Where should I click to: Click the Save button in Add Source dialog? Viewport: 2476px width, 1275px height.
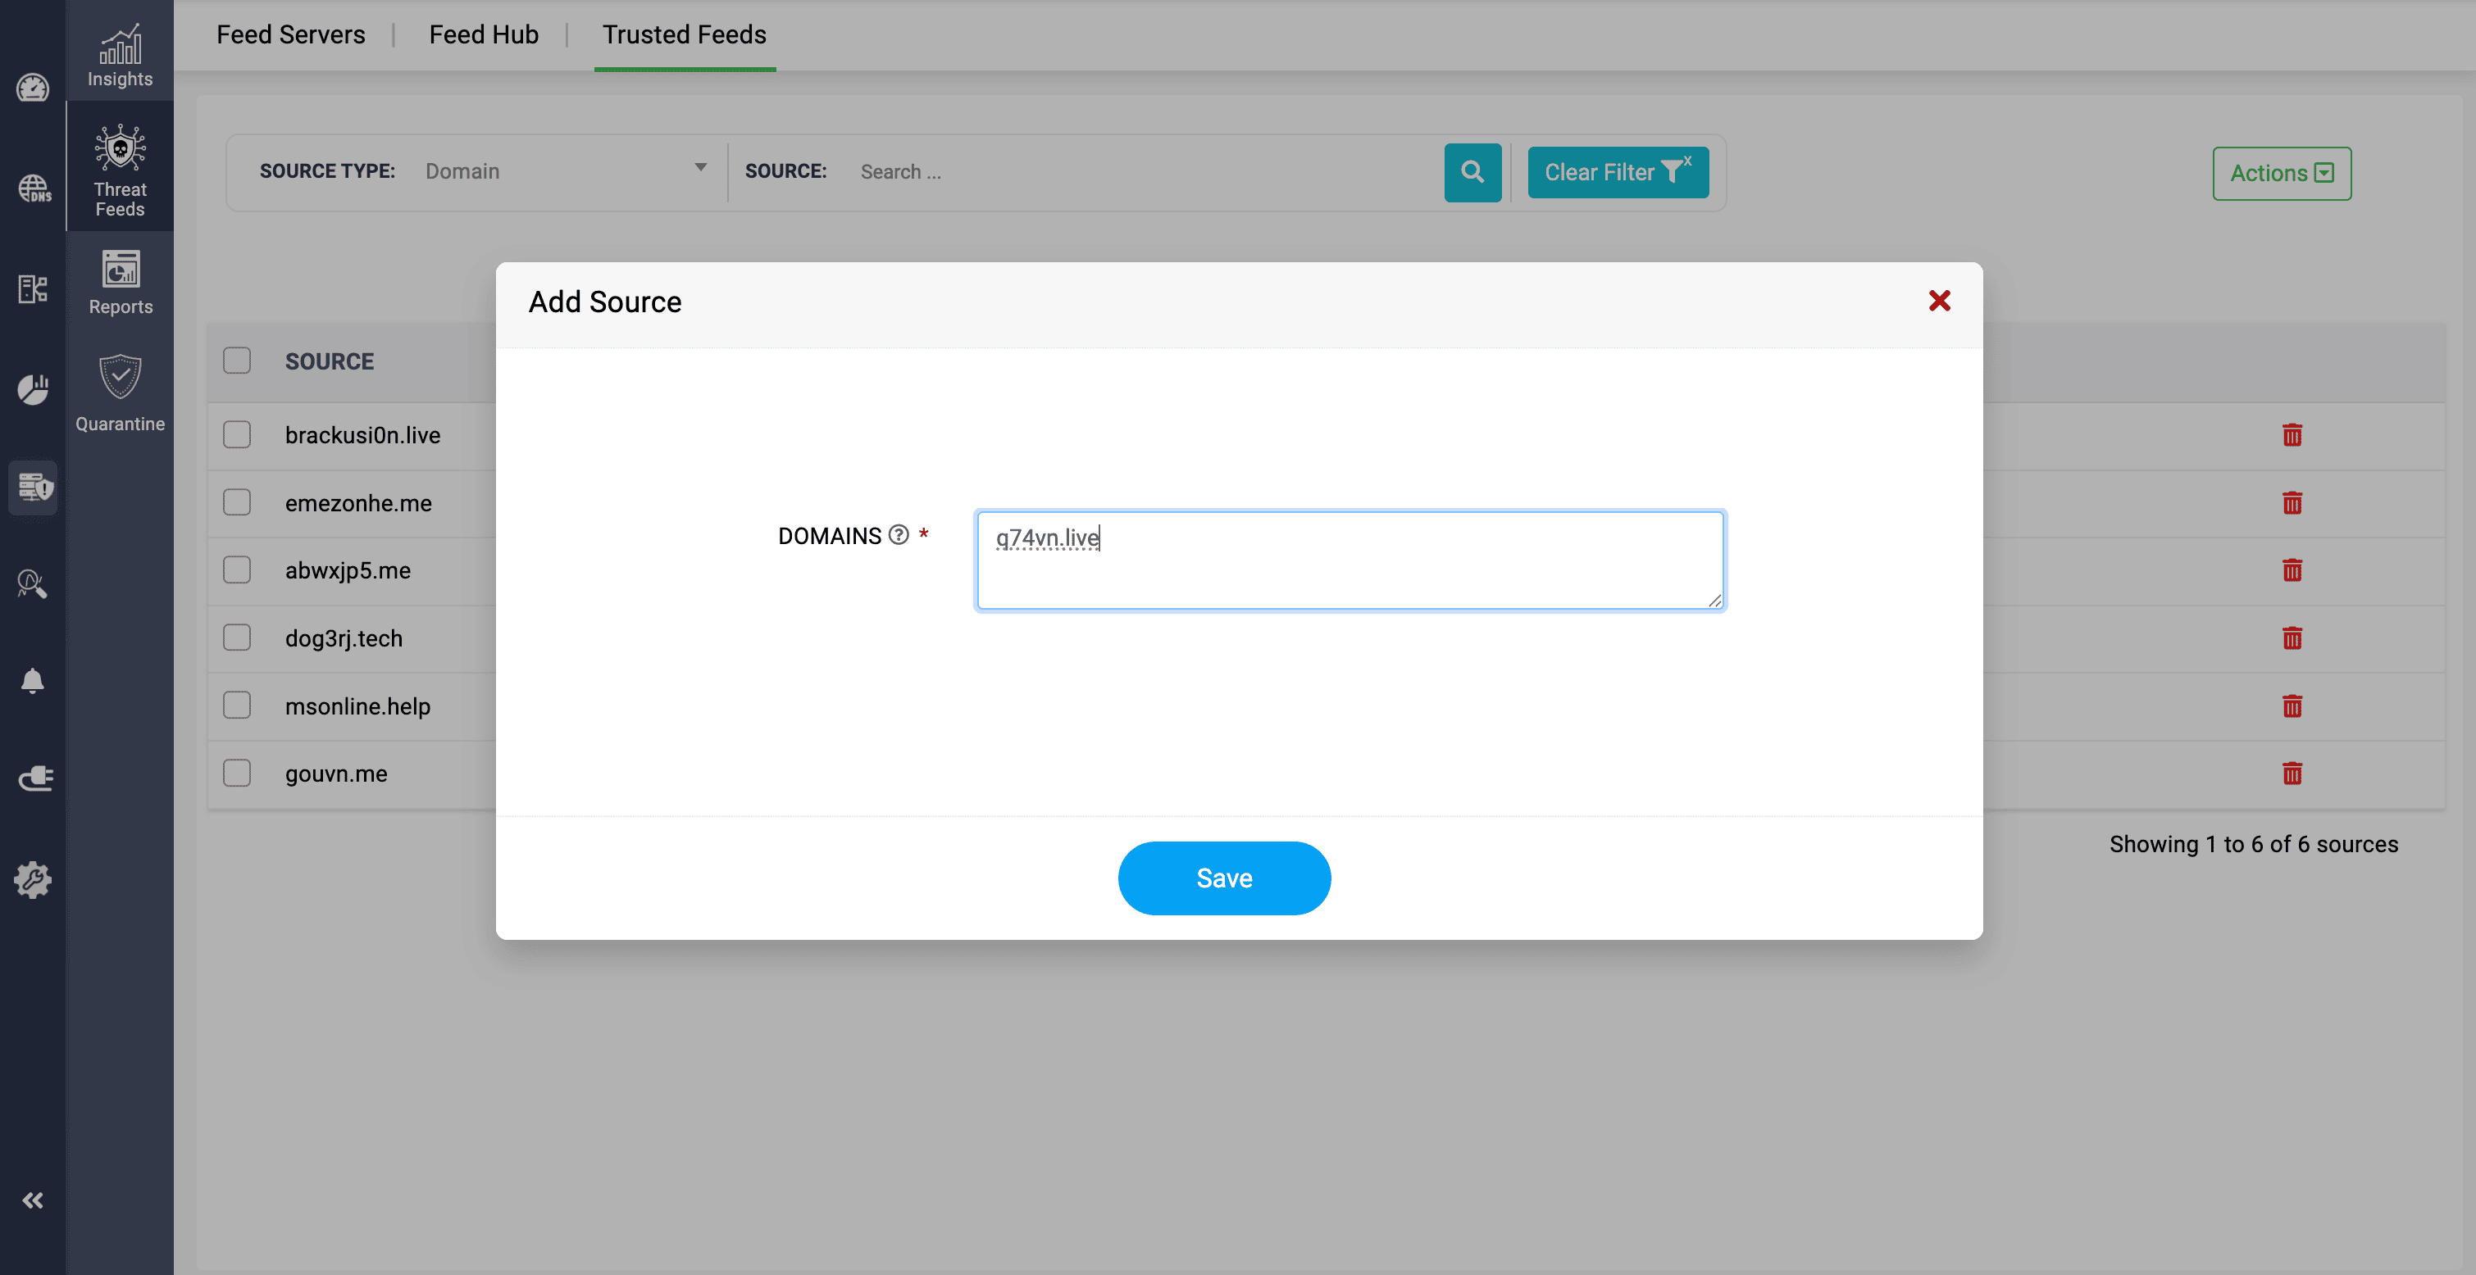(1223, 878)
